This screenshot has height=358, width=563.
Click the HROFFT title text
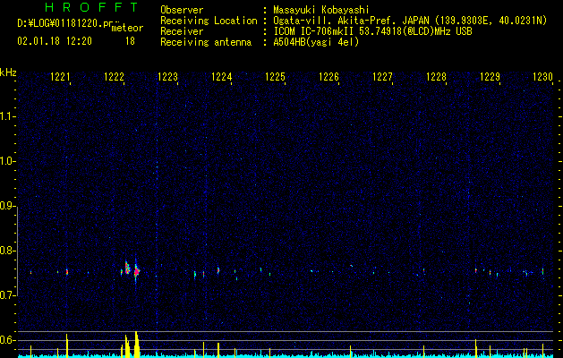[91, 7]
